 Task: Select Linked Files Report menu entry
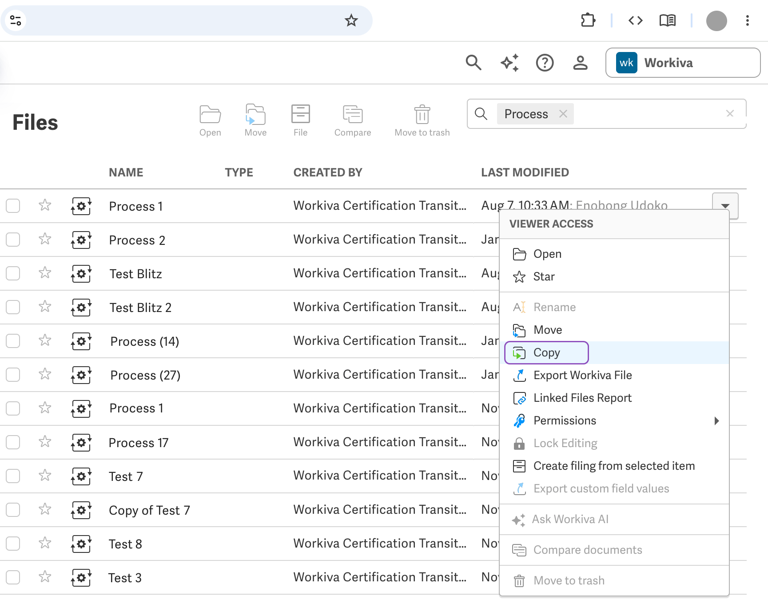pyautogui.click(x=614, y=398)
